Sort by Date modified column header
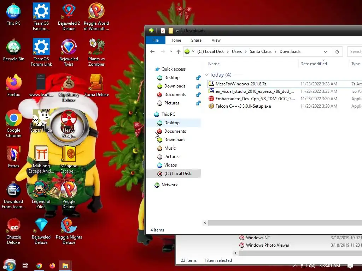Screen dimensions: 362x271 (x=323, y=64)
